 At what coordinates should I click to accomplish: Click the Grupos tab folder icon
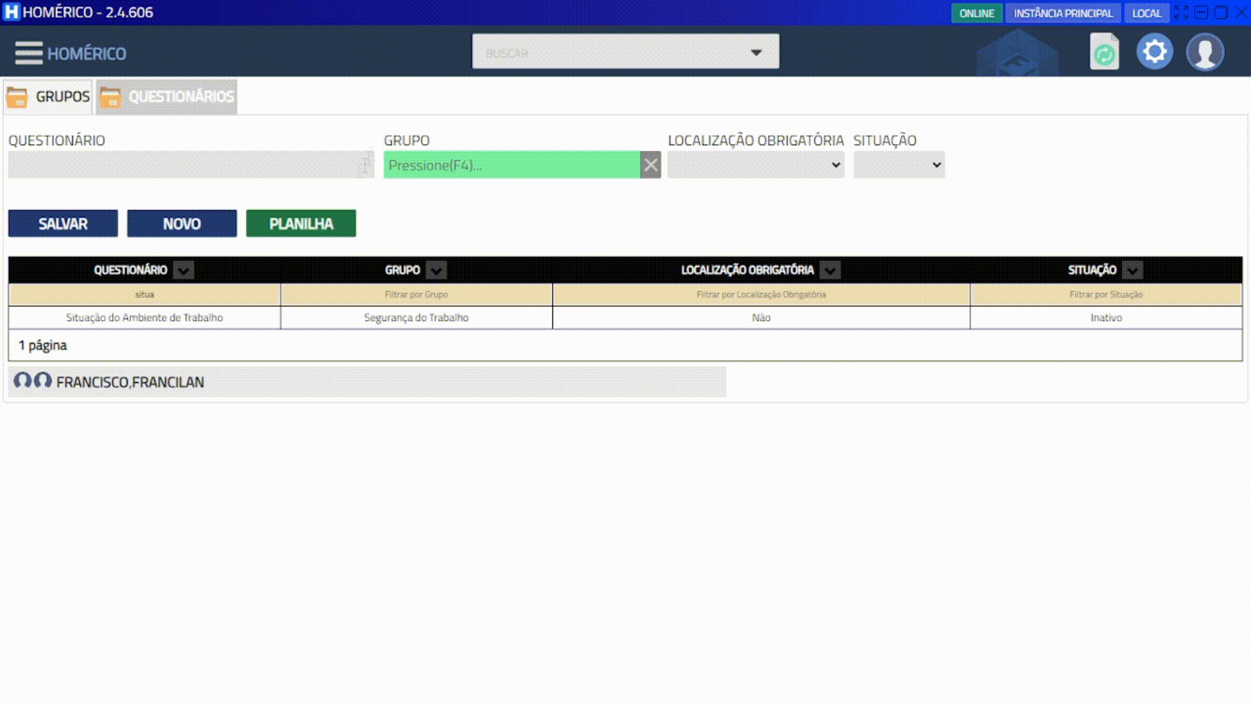[17, 97]
